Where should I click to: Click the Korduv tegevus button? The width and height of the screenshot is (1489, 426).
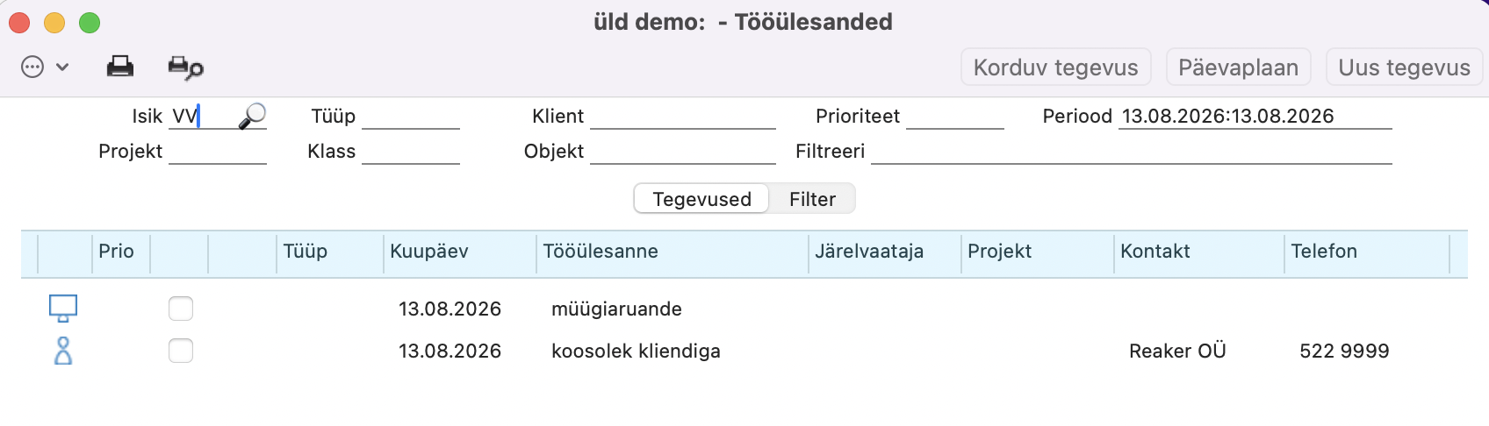click(x=1055, y=67)
